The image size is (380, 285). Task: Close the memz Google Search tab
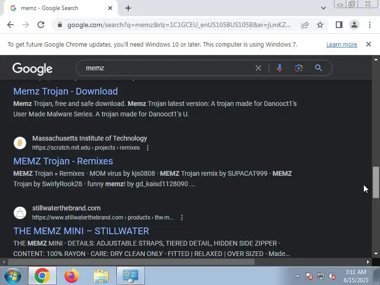(110, 8)
